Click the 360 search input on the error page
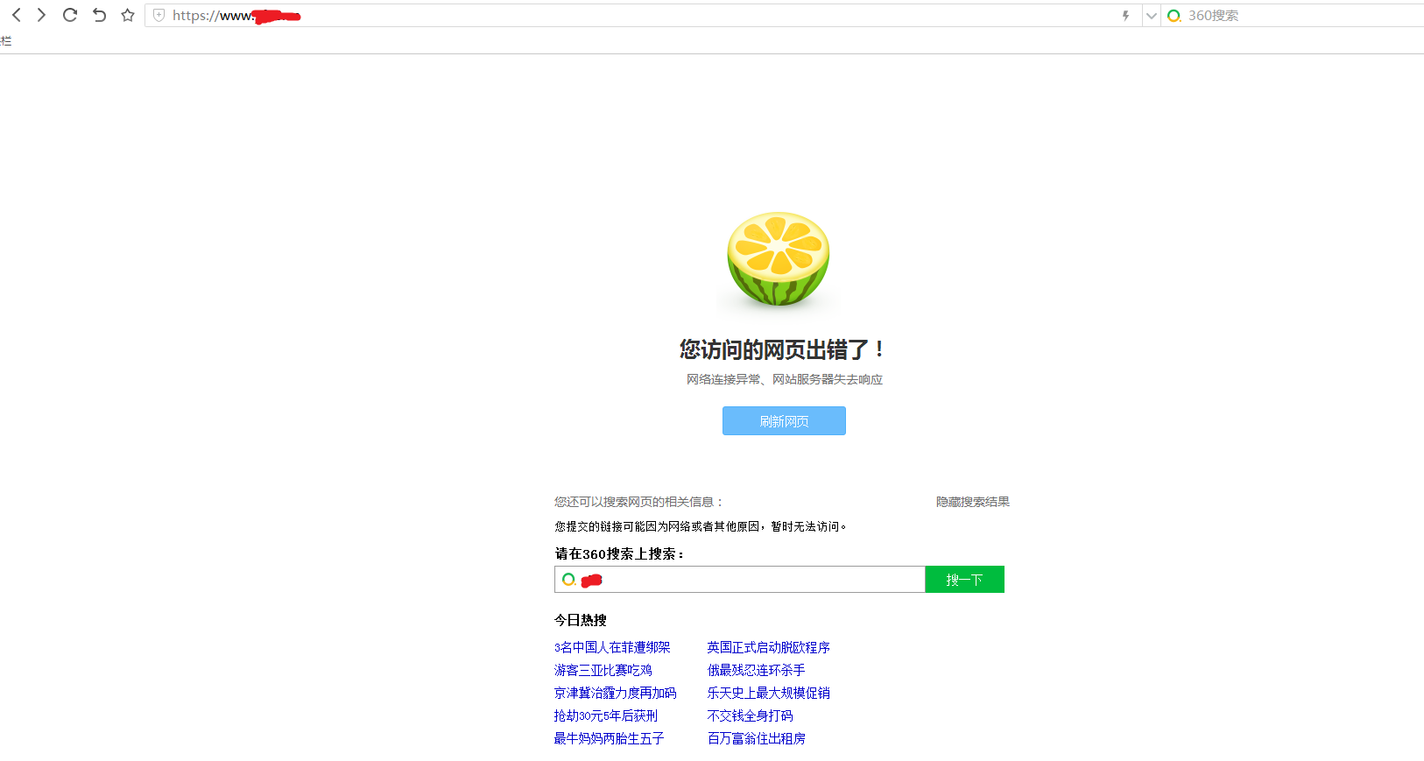Viewport: 1424px width, 761px height. [739, 580]
